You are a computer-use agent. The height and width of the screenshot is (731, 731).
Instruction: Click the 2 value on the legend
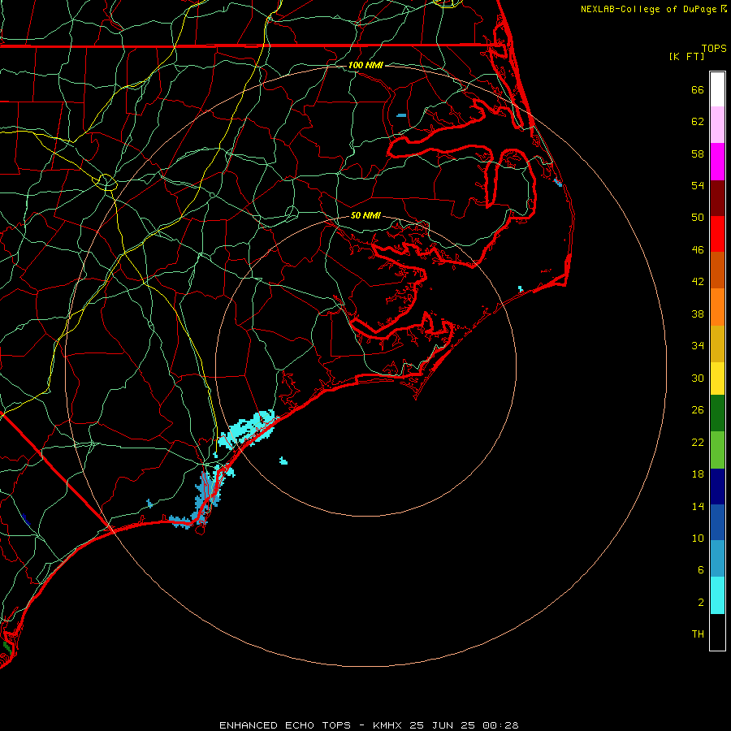coord(701,603)
